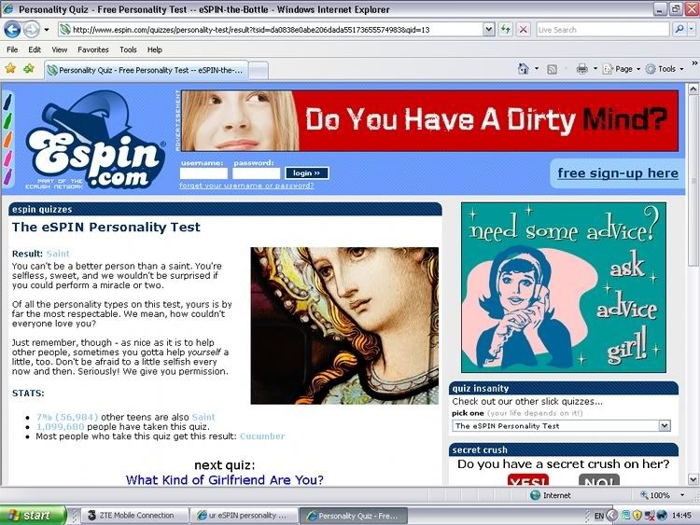
Task: Click the Refresh page icon
Action: [505, 30]
